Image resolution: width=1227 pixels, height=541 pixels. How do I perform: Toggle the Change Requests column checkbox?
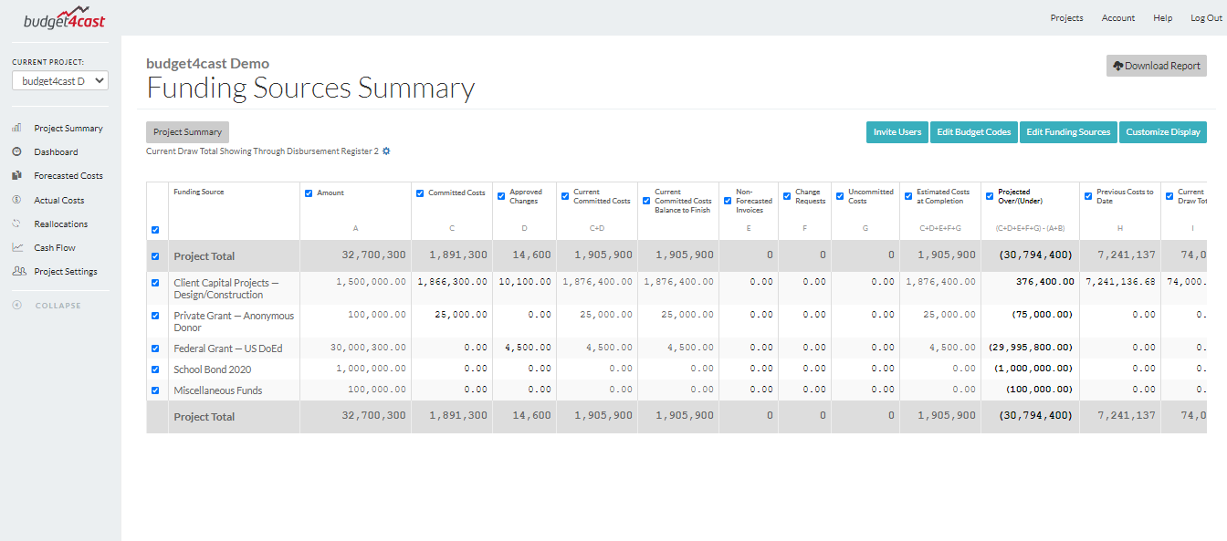click(x=787, y=196)
